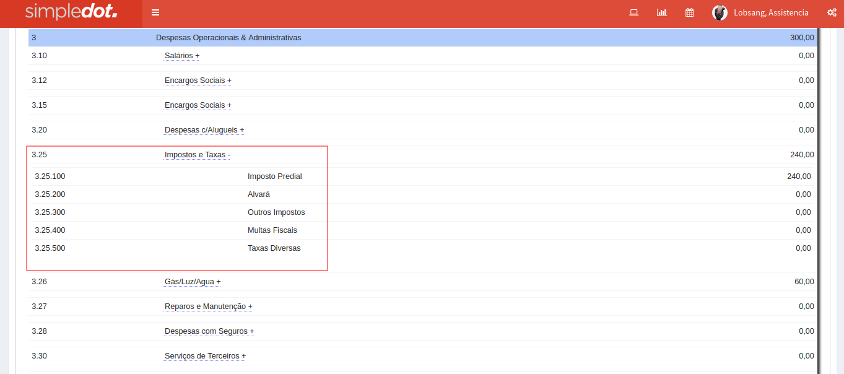The height and width of the screenshot is (374, 844).
Task: Select the Multas Fiscais sub-item
Action: pyautogui.click(x=272, y=230)
